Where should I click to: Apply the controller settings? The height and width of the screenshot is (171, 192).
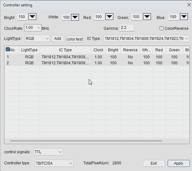point(179,163)
